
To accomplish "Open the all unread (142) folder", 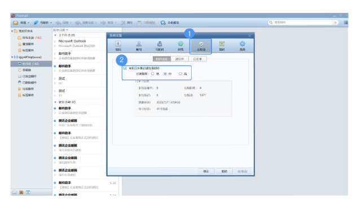I will (30, 38).
